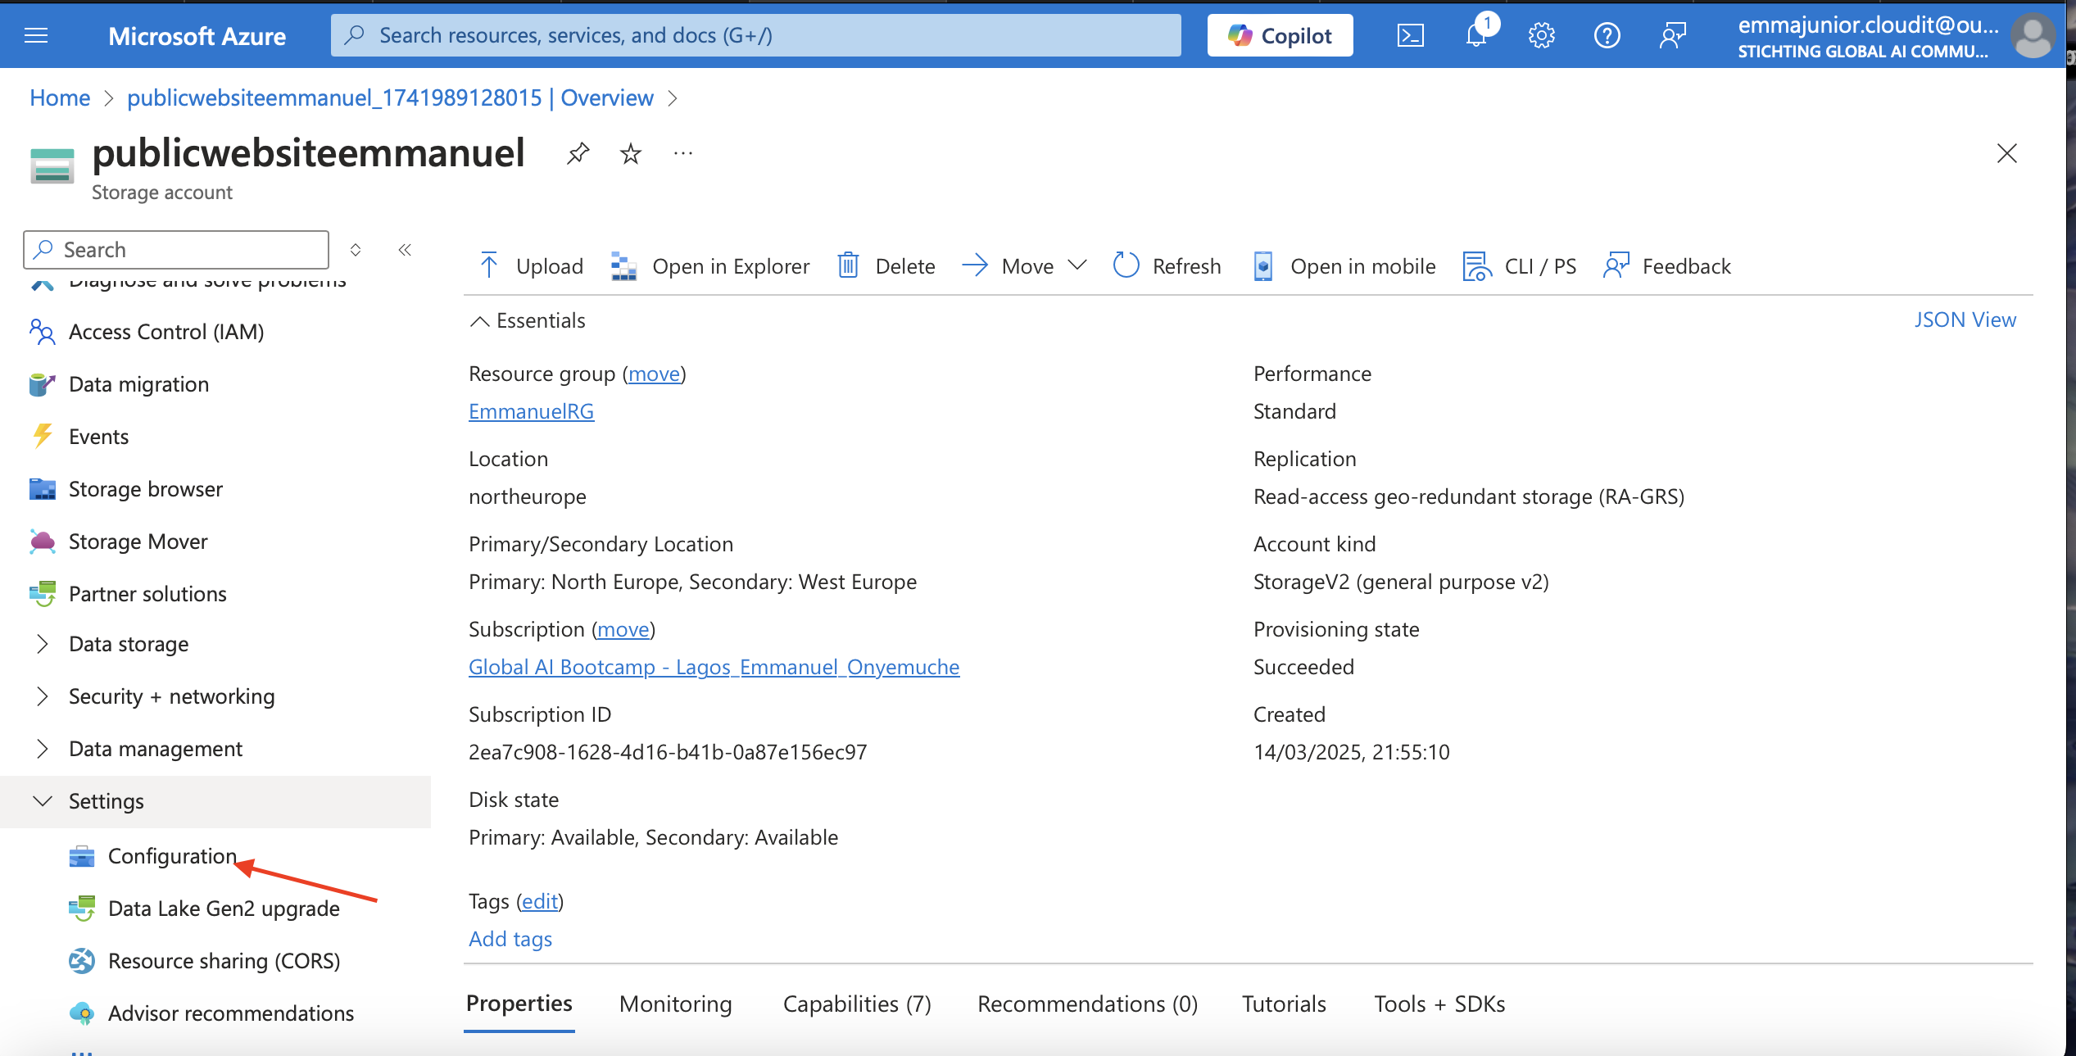Screen dimensions: 2076x1056
Task: Click Home breadcrumb
Action: coord(60,97)
